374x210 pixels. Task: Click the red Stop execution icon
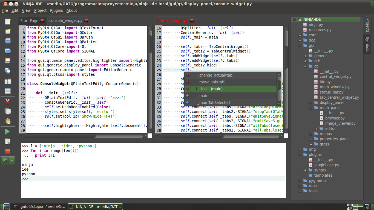tap(8, 151)
